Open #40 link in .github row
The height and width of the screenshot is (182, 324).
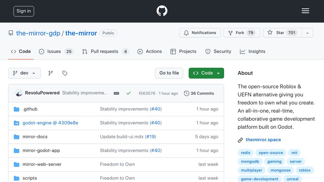click(x=156, y=109)
